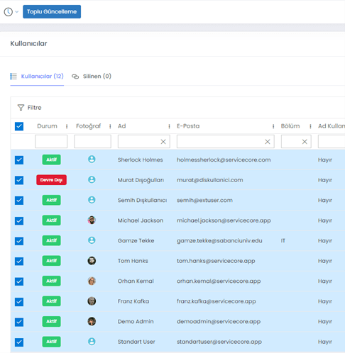Open the Ad column menu dots
345x353 pixels.
pyautogui.click(x=169, y=126)
